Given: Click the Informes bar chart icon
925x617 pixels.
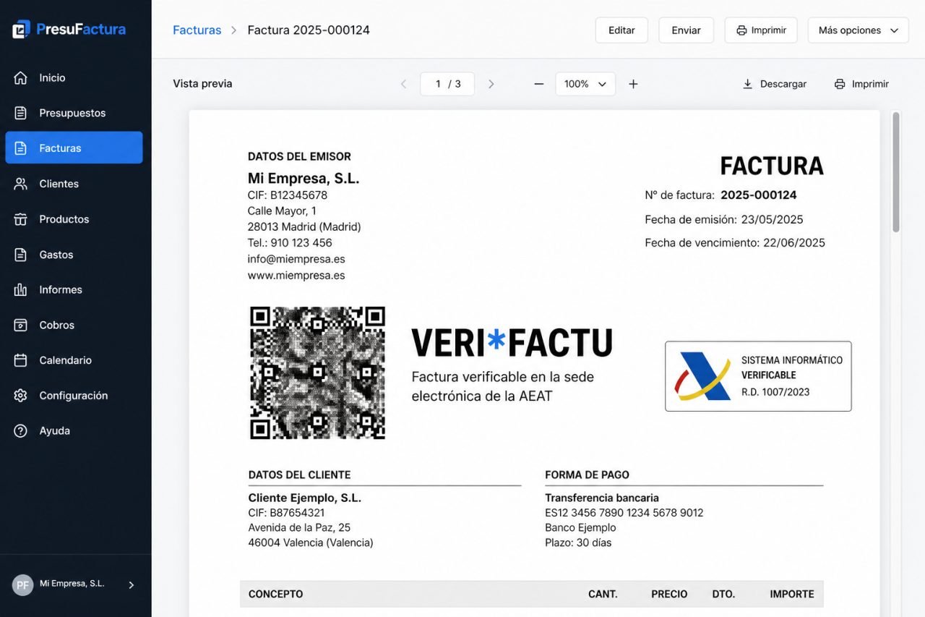Looking at the screenshot, I should 20,290.
